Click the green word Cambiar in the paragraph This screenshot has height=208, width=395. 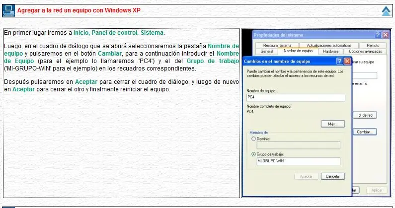click(110, 54)
